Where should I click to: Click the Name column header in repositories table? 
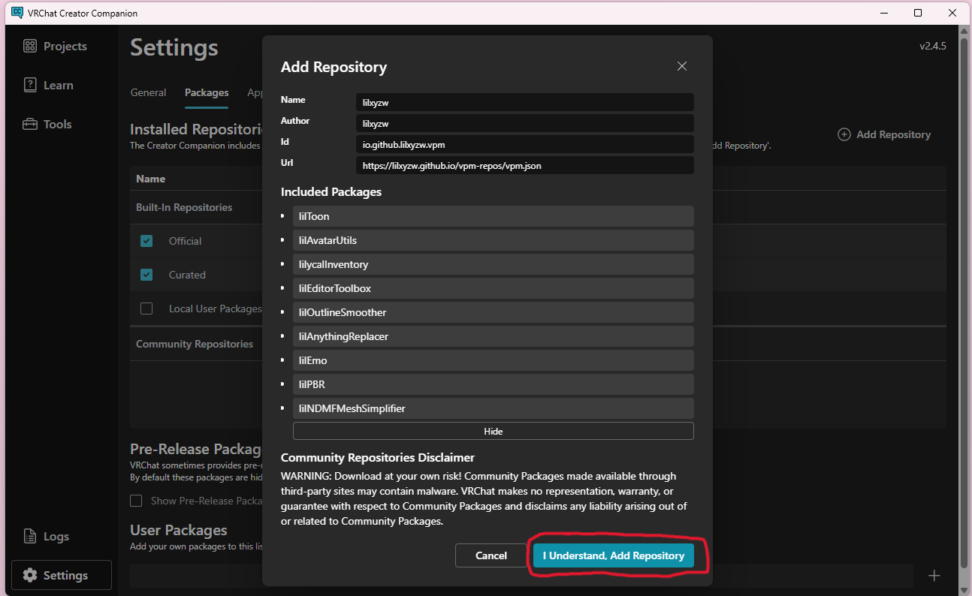pos(150,179)
